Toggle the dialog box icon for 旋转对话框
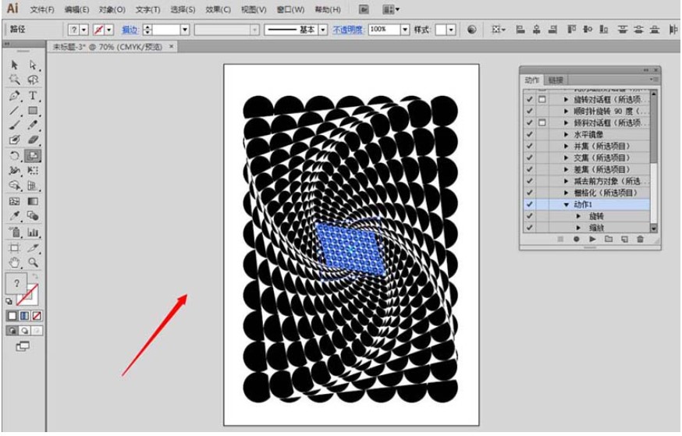 (x=542, y=100)
